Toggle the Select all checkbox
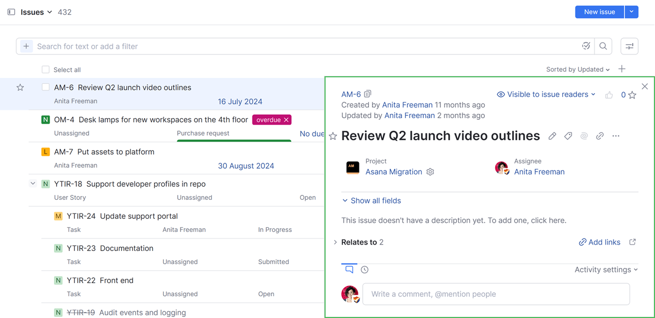This screenshot has width=655, height=318. [45, 69]
